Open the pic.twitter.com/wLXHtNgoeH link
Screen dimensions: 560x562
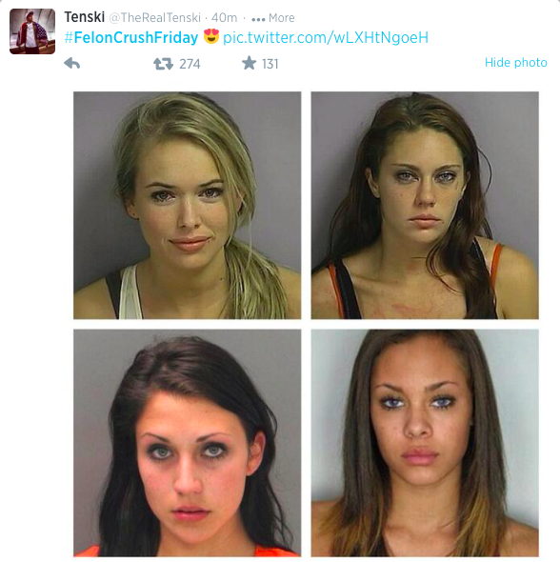(x=326, y=38)
